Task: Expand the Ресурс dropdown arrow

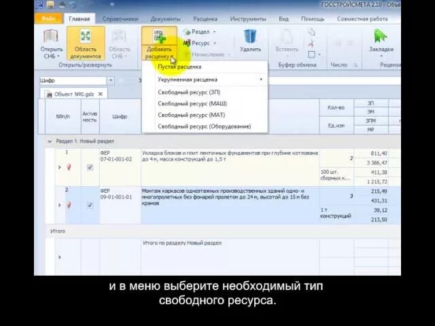Action: click(215, 43)
